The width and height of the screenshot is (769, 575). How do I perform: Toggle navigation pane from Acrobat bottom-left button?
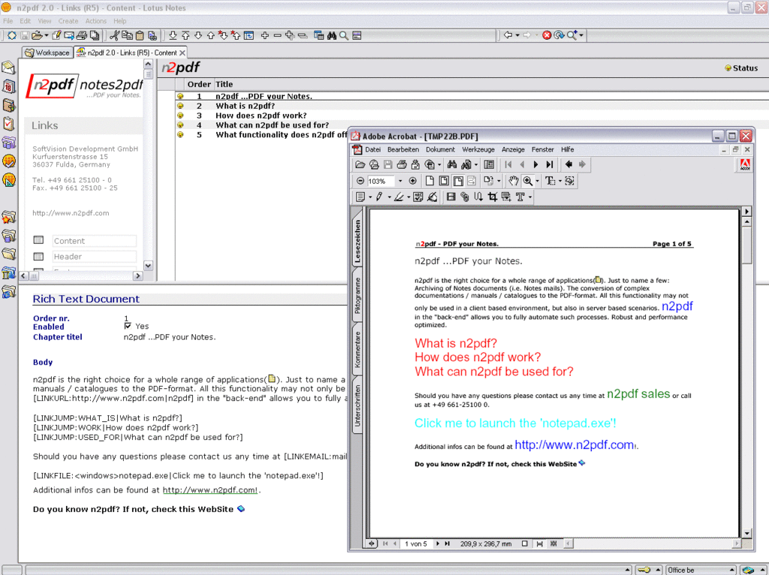(371, 543)
